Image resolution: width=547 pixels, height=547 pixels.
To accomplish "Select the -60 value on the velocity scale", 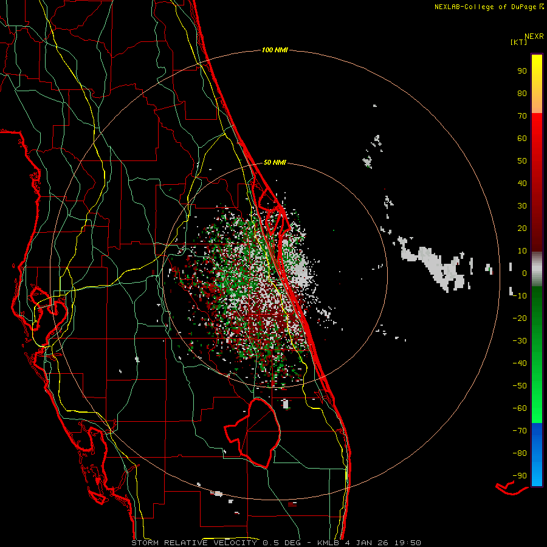I will [x=520, y=408].
